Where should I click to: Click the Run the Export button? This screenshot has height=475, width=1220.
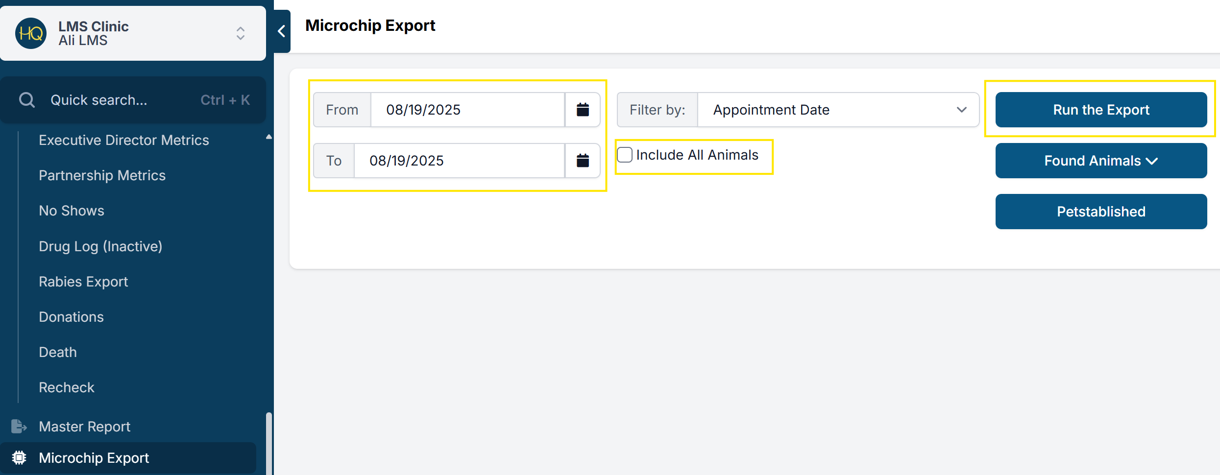click(x=1100, y=110)
